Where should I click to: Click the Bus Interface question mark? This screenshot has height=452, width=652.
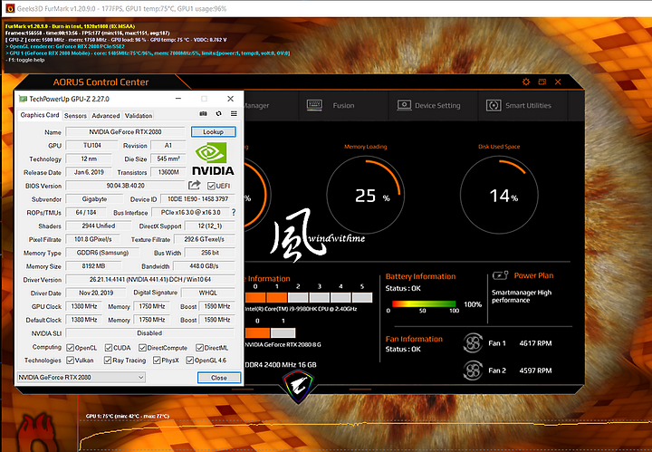234,213
